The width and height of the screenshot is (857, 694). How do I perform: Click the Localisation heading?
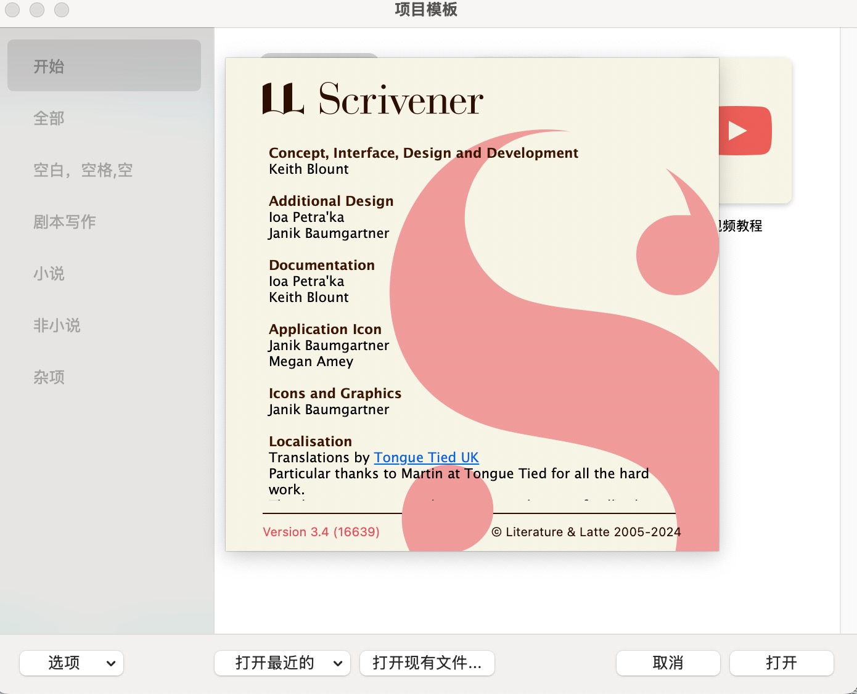[x=311, y=441]
